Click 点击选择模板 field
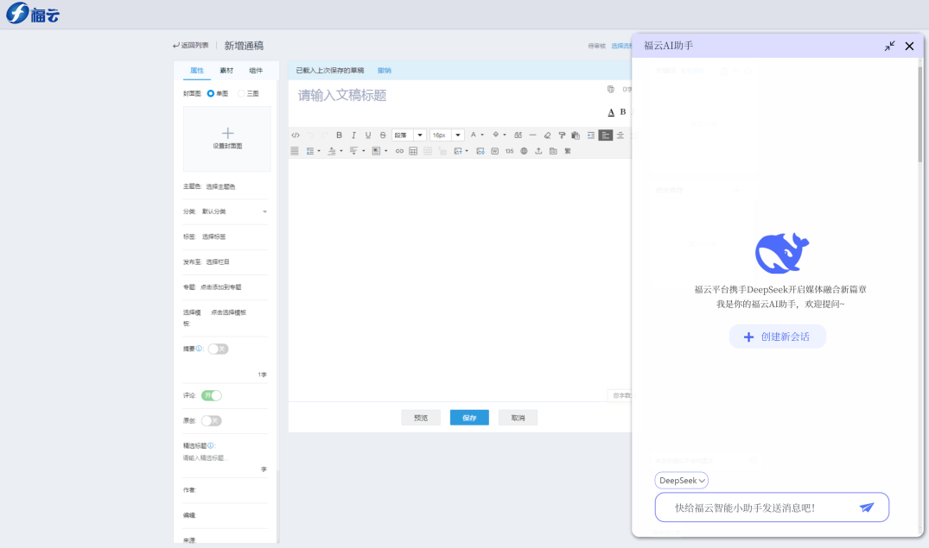The height and width of the screenshot is (548, 929). [228, 312]
